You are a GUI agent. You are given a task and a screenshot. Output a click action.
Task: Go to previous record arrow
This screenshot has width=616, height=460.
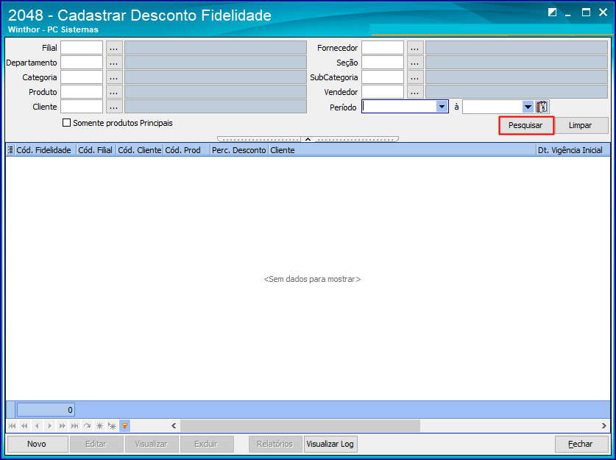coord(37,426)
